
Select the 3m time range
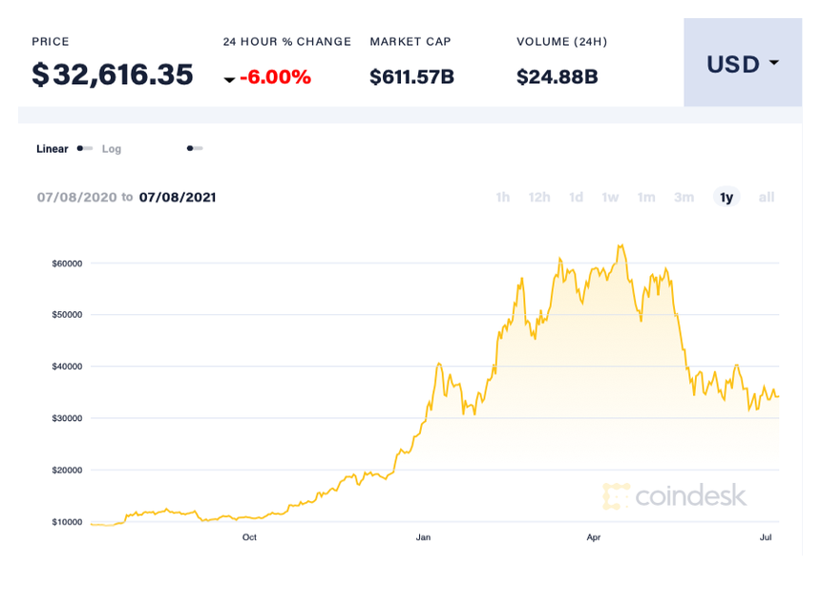[684, 197]
